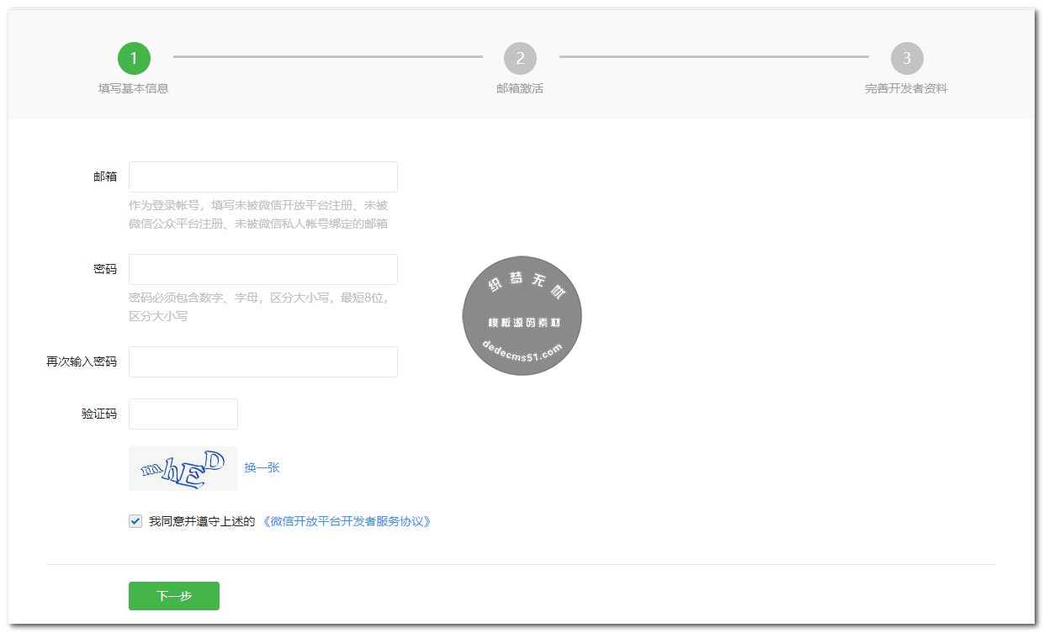Click 换一张 to refresh the captcha
The width and height of the screenshot is (1044, 633).
click(x=263, y=467)
